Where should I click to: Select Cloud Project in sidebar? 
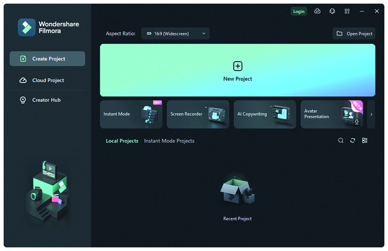click(47, 80)
